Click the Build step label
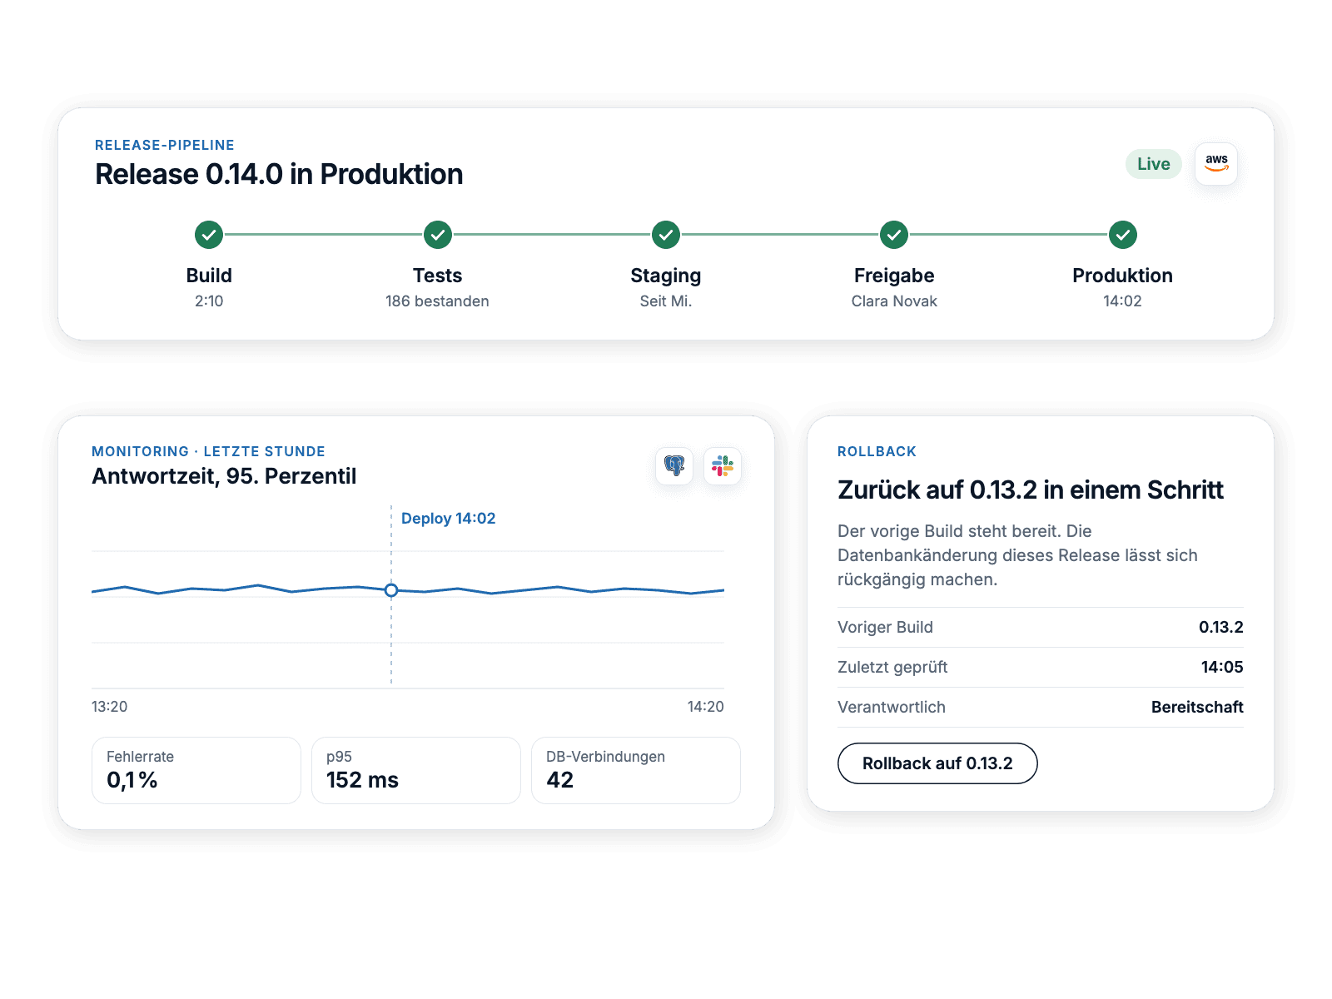 [209, 276]
